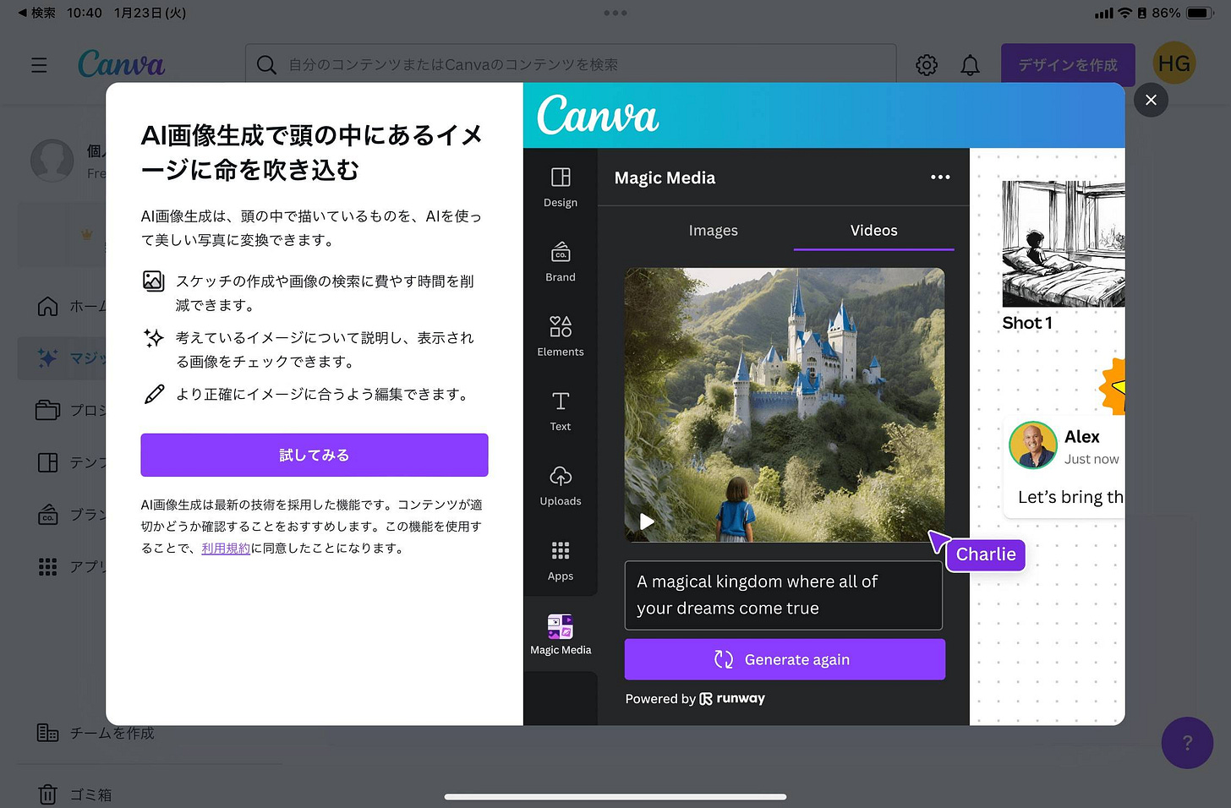Open the notifications bell icon
1231x808 pixels.
(970, 65)
